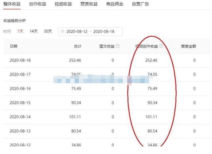
Task: Select the 2020-08-18 table row
Action: click(x=107, y=60)
